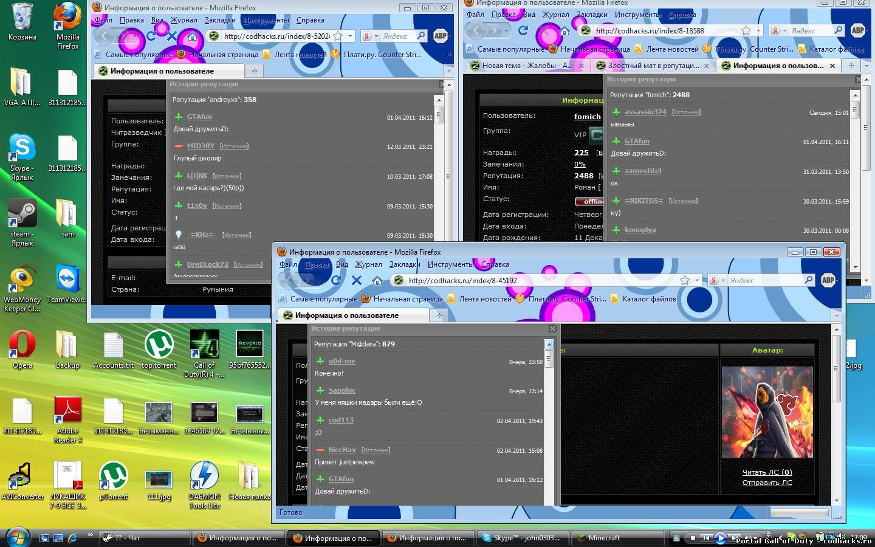
Task: Click home button in front Firefox window
Action: [x=377, y=280]
